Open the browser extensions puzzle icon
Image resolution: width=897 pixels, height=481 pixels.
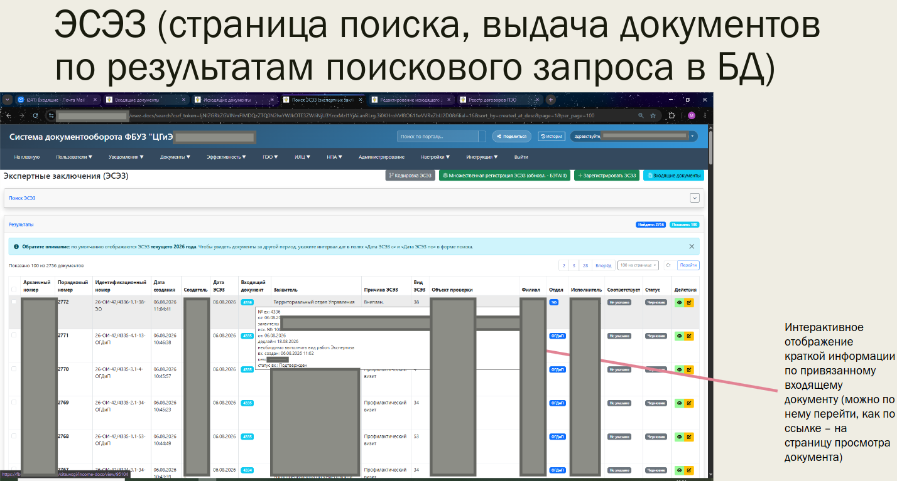tap(671, 115)
